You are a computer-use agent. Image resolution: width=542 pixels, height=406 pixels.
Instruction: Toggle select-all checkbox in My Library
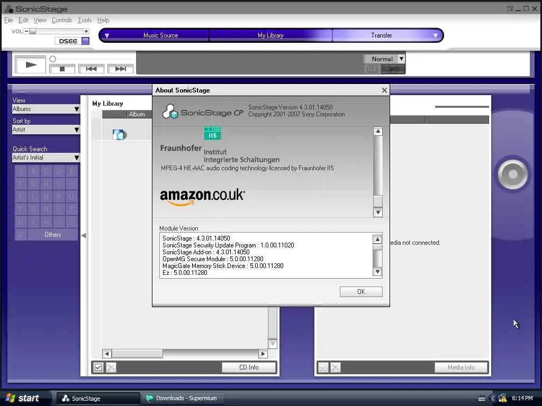point(98,367)
